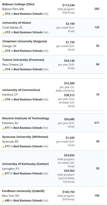Image resolution: width=107 pixels, height=205 pixels.
Task: Open University of Connecticut school page
Action: [x=21, y=90]
